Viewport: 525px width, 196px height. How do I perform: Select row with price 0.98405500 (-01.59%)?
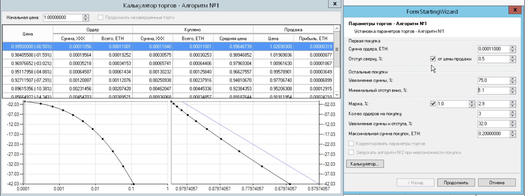coord(168,55)
